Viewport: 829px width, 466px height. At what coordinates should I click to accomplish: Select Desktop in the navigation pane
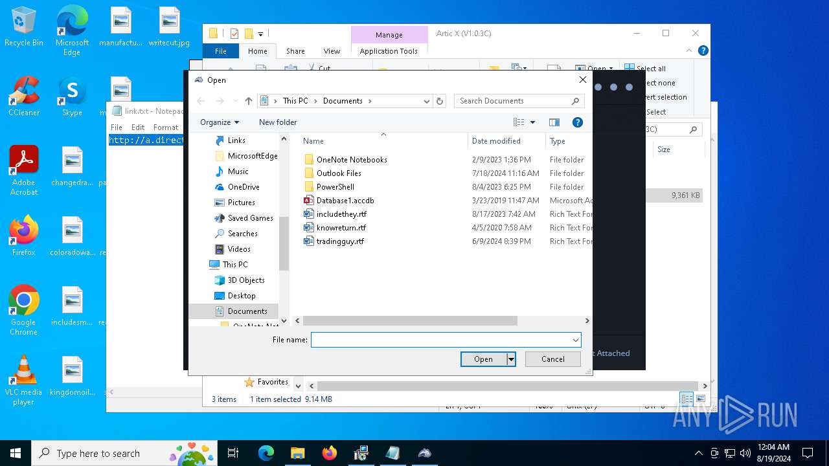pos(241,296)
